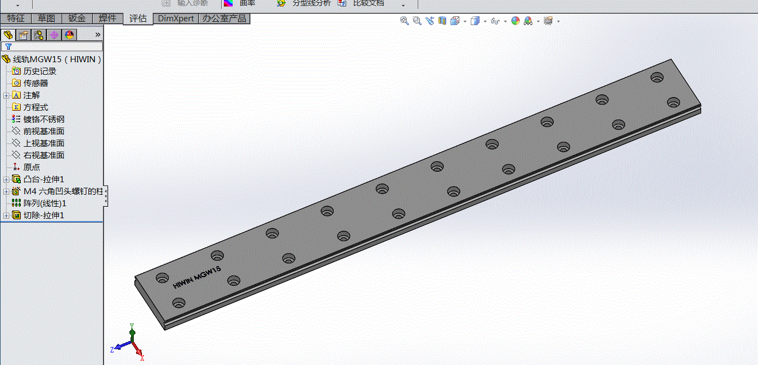The width and height of the screenshot is (758, 365).
Task: Expand the 凸台-拉伸1 feature node
Action: (6, 179)
